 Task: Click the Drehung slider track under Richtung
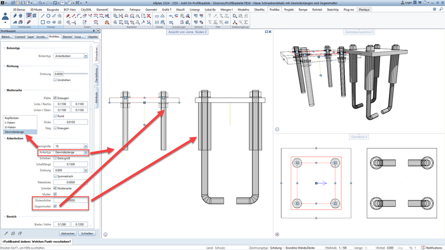[76, 74]
